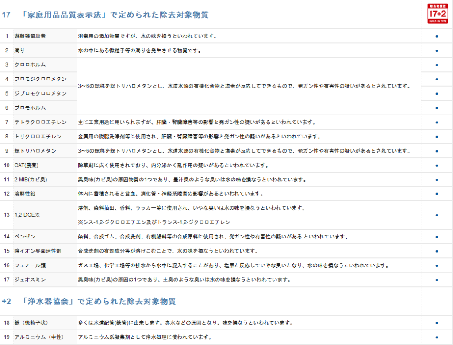
Task: Click the blue dot in the ジェオスミン row
Action: click(x=437, y=280)
